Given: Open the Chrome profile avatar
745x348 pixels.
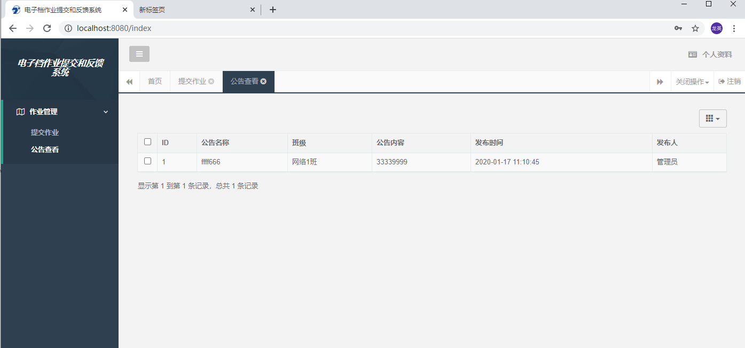Looking at the screenshot, I should coord(717,28).
